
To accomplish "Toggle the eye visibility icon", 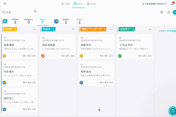I will pyautogui.click(x=162, y=12).
